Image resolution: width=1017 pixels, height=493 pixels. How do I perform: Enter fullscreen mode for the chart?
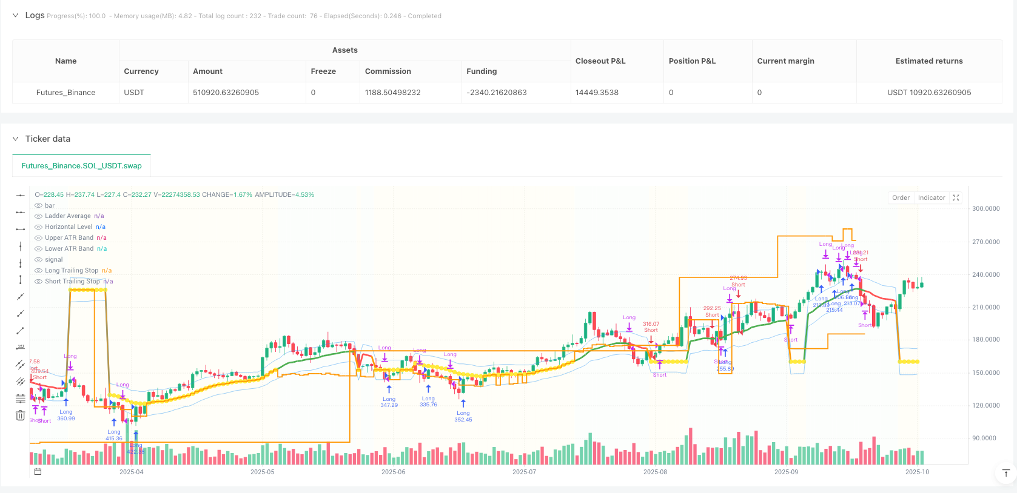coord(956,198)
